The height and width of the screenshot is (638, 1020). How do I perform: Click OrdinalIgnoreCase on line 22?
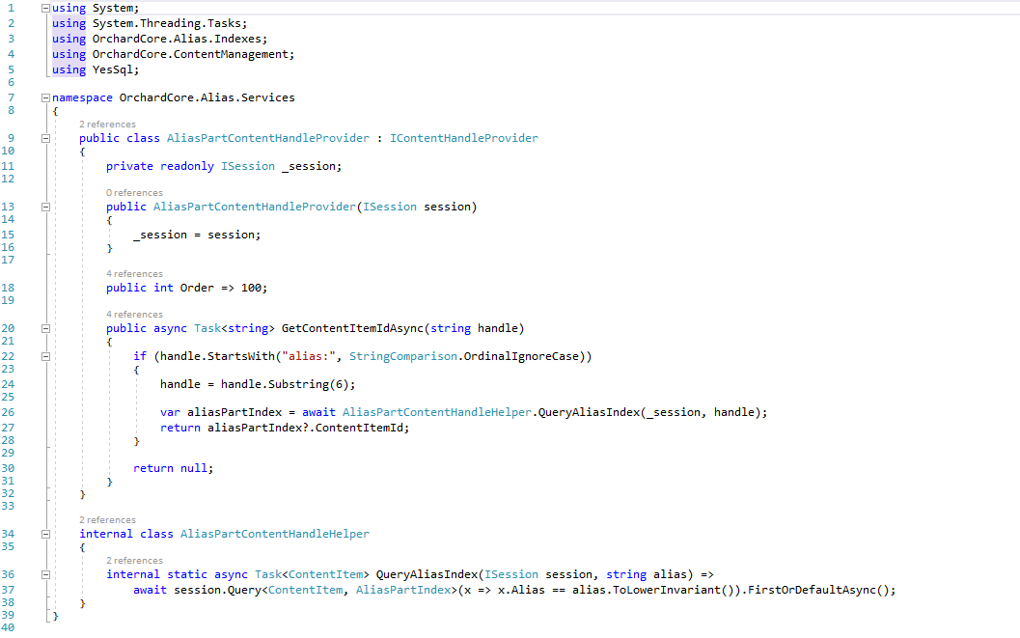521,356
